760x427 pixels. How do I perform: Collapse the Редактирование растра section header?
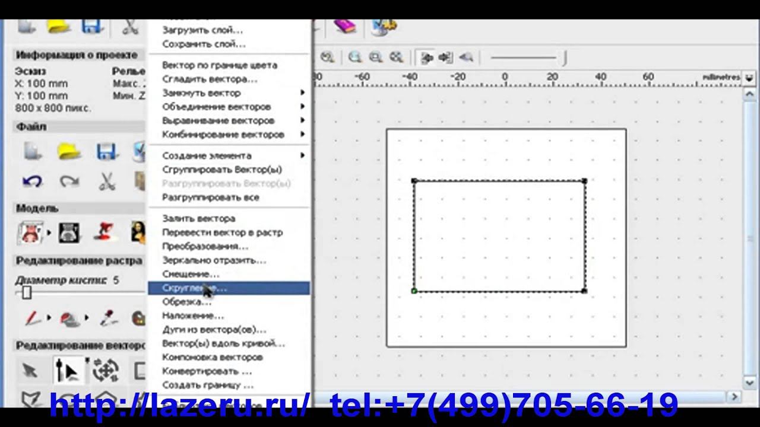[x=79, y=260]
